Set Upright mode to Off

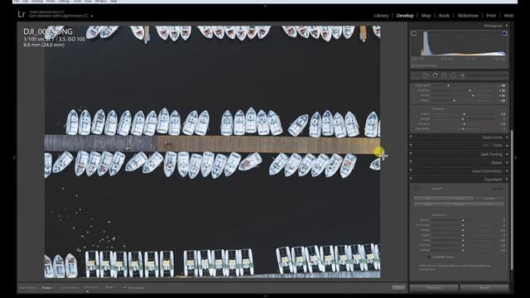pos(429,199)
